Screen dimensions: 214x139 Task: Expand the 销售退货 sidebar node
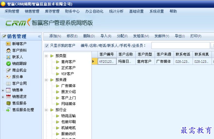point(3,97)
